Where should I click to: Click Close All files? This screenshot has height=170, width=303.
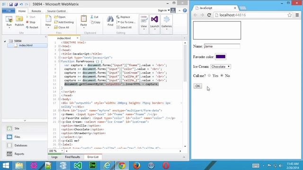(x=62, y=27)
